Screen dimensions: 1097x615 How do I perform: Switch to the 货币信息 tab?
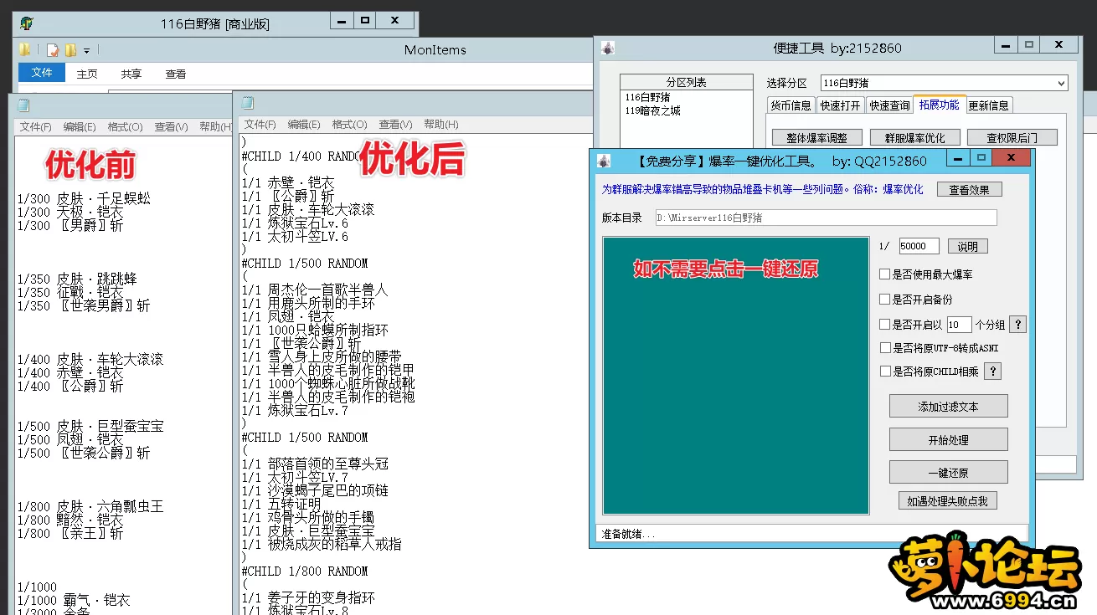coord(791,105)
